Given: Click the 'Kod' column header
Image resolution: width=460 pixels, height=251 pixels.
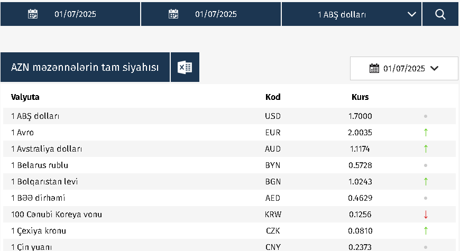Looking at the screenshot, I should [x=273, y=97].
